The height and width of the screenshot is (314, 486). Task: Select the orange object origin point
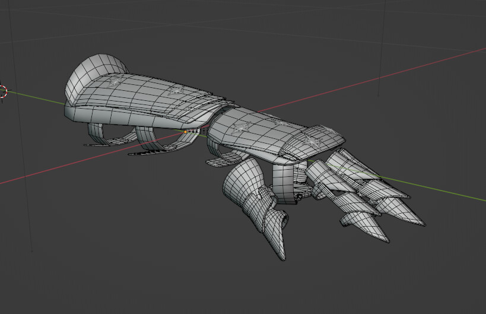click(x=185, y=132)
